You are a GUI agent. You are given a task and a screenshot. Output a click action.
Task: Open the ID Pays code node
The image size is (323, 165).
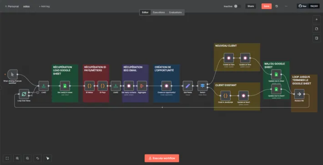pos(102,86)
